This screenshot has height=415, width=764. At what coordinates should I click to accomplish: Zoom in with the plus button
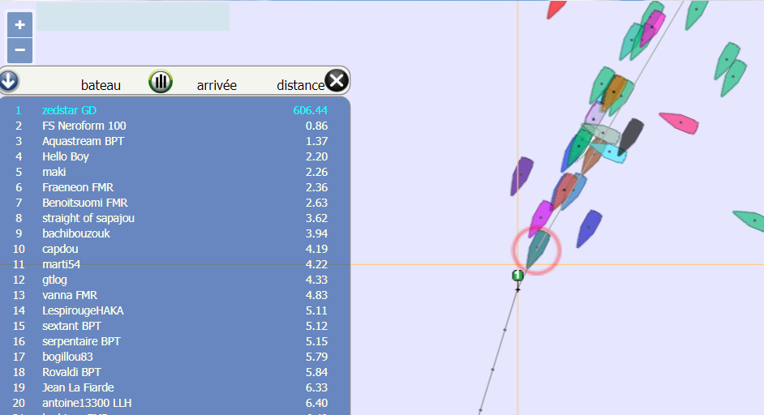tap(19, 25)
